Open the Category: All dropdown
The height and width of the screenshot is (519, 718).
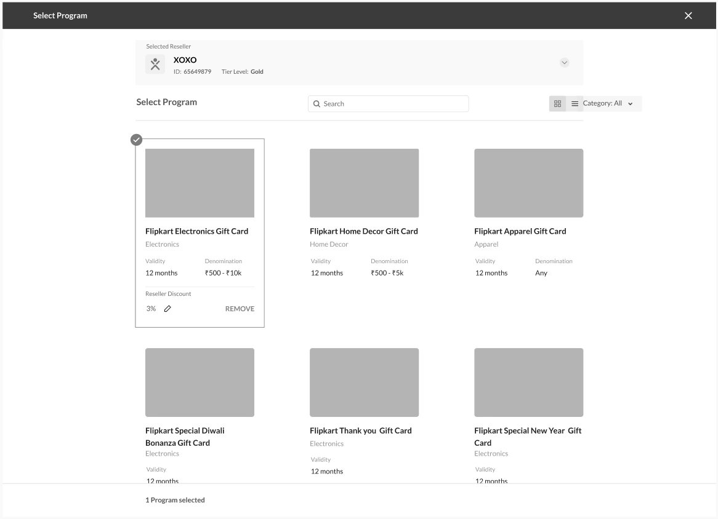pos(608,103)
